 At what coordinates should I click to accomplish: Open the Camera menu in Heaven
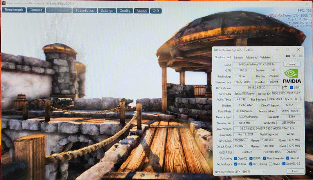coord(36,10)
